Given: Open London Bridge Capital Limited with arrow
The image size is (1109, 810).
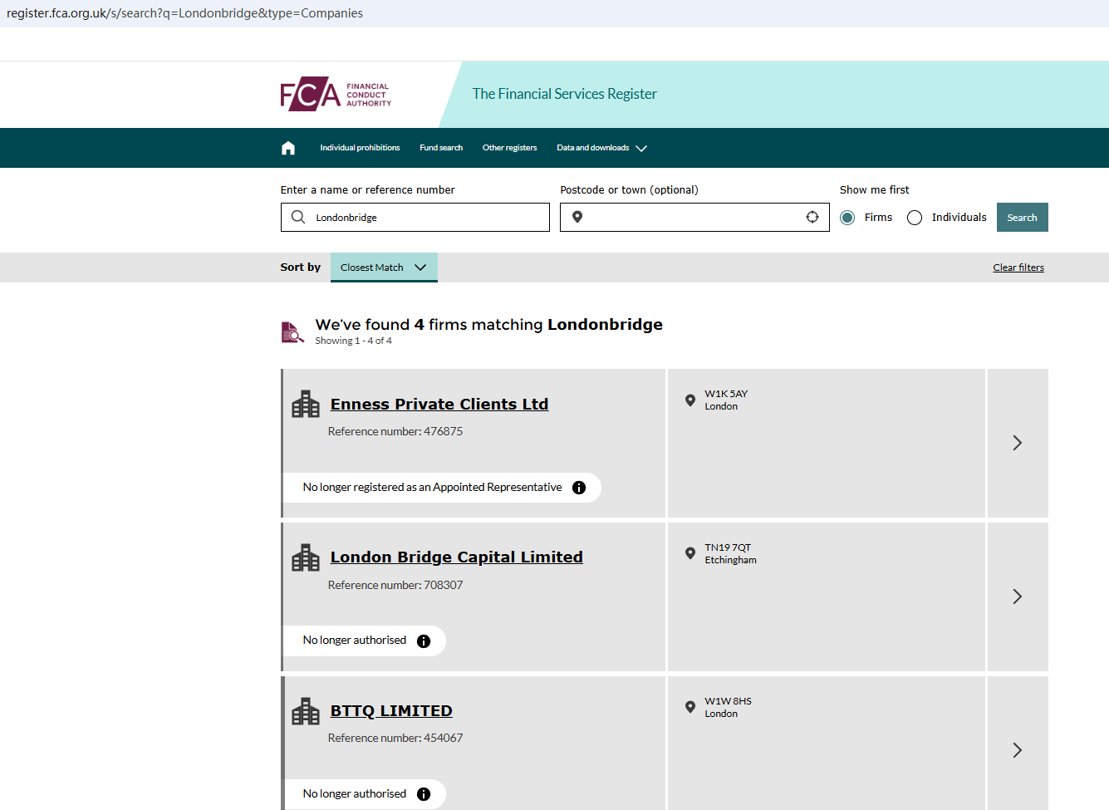Looking at the screenshot, I should click(1017, 596).
